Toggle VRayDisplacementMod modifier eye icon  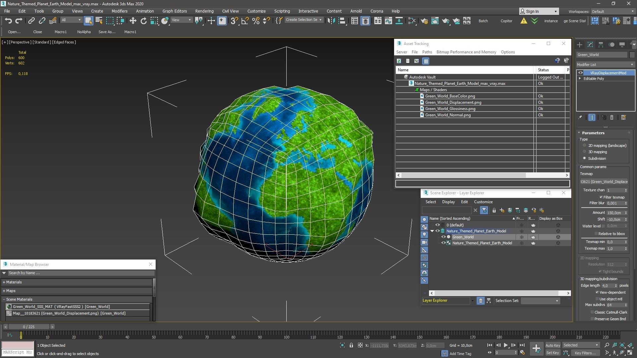click(581, 73)
